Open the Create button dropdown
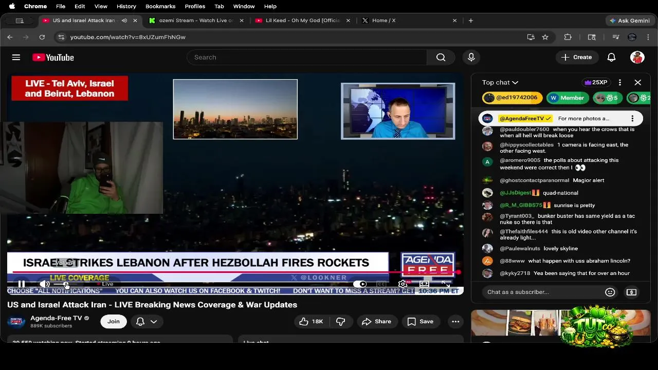This screenshot has height=370, width=658. 577,57
